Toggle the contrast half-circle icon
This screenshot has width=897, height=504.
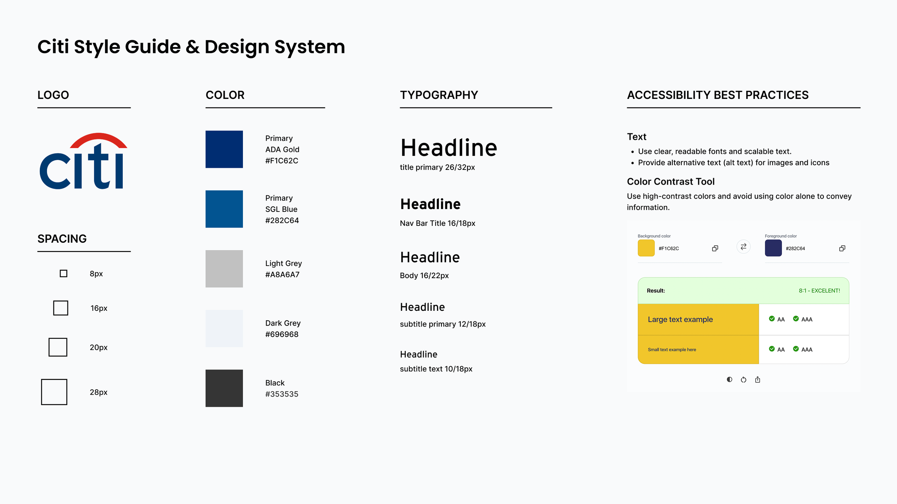729,380
